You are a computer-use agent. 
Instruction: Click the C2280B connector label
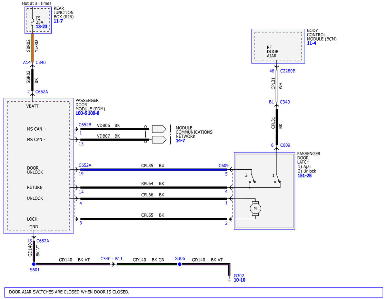click(x=288, y=71)
